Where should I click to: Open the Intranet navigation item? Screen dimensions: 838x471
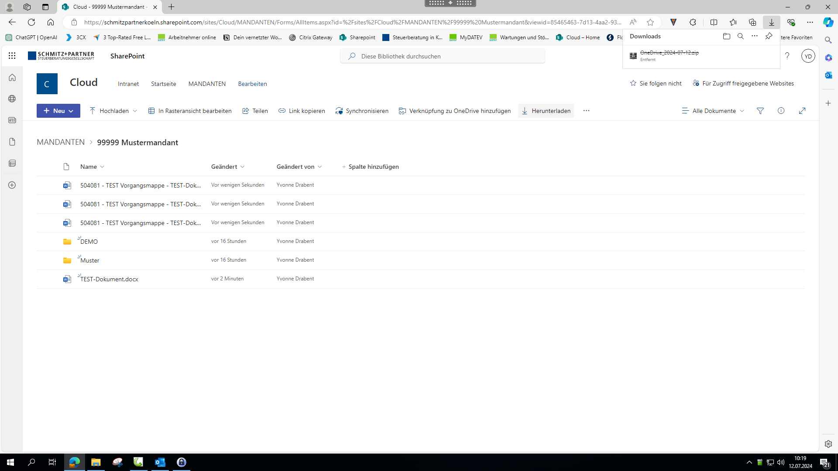(x=128, y=84)
